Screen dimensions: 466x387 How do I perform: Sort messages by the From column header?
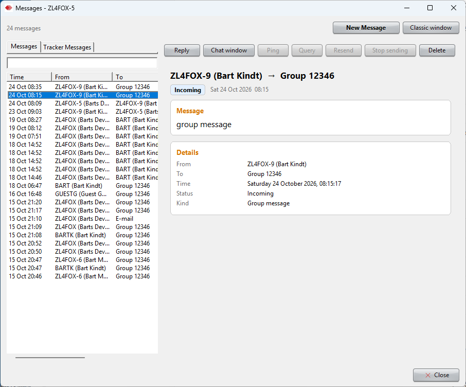82,77
